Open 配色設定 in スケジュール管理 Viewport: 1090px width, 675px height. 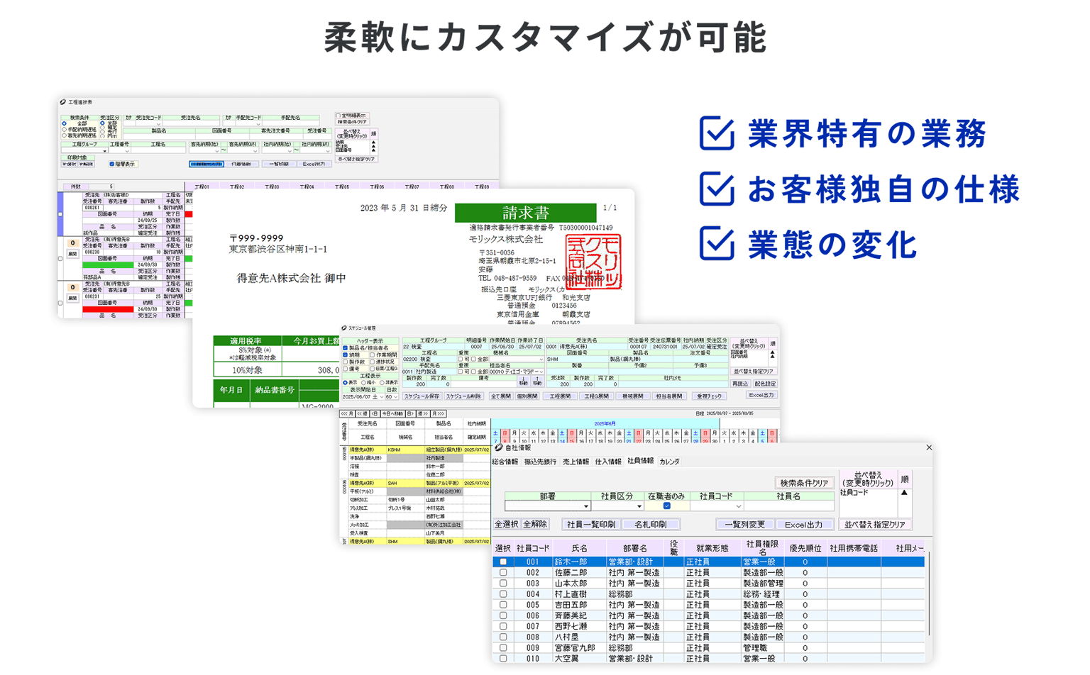pyautogui.click(x=765, y=384)
